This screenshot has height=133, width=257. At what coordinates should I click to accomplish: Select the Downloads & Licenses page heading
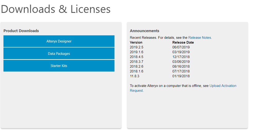[56, 9]
